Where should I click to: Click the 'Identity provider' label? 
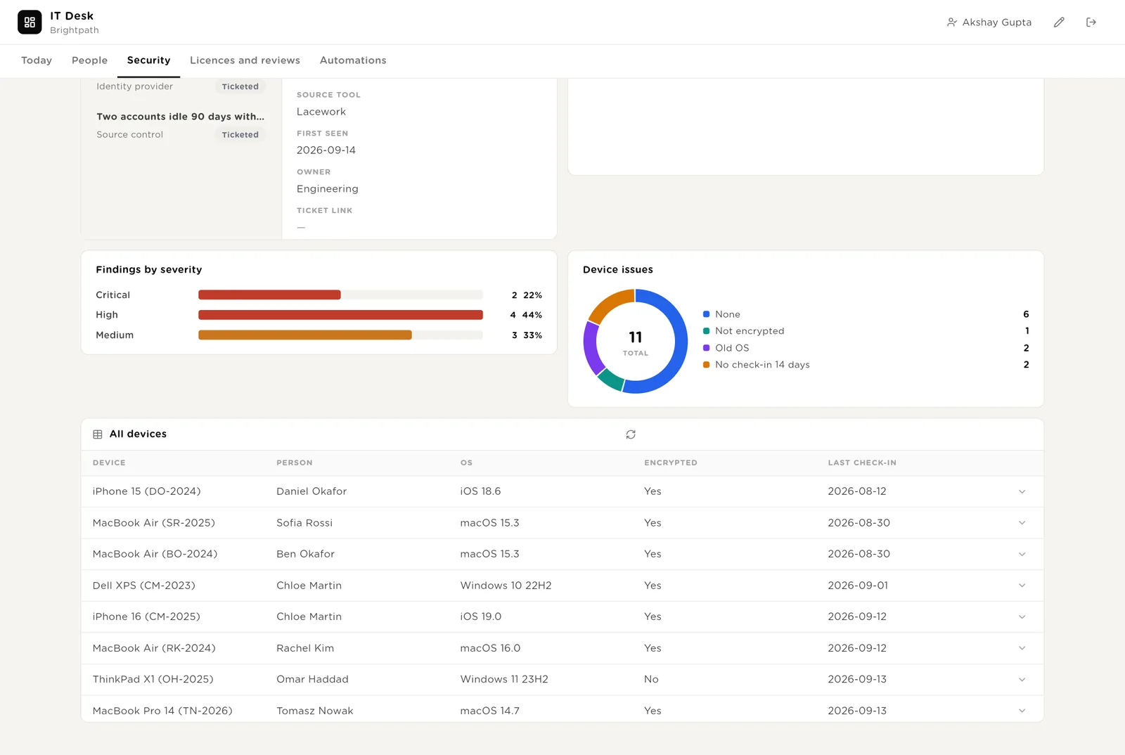click(134, 86)
